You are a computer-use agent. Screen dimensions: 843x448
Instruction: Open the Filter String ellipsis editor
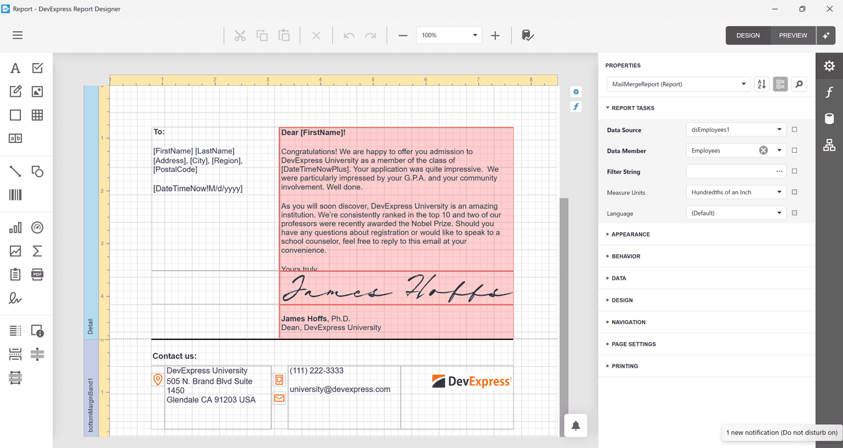tap(779, 171)
